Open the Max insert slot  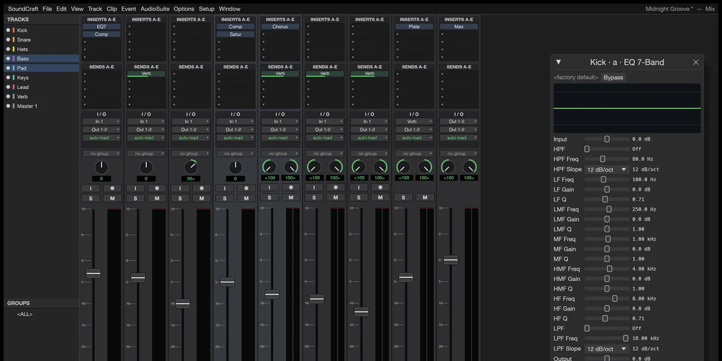click(x=458, y=26)
